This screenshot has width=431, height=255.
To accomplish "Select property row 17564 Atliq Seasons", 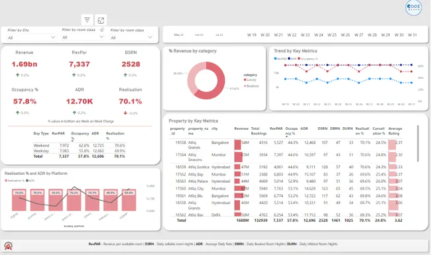I will 286,157.
